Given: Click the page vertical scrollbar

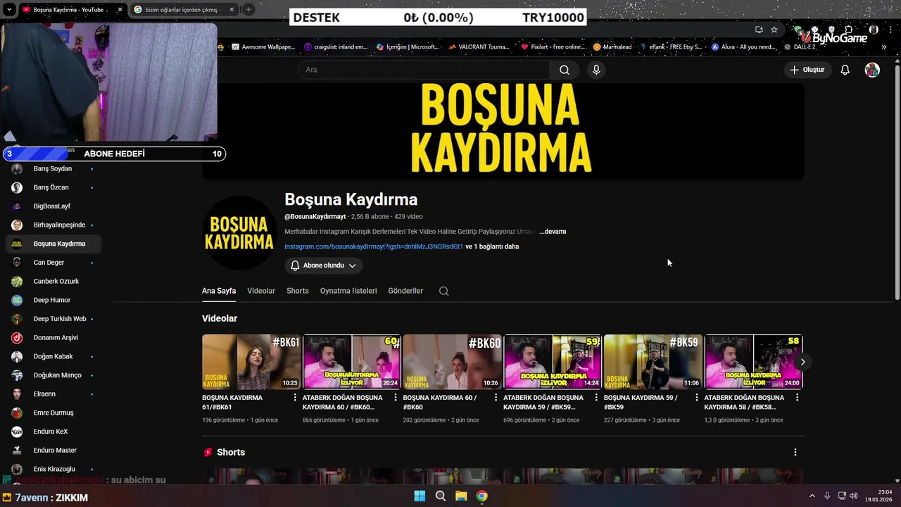Looking at the screenshot, I should (x=897, y=183).
